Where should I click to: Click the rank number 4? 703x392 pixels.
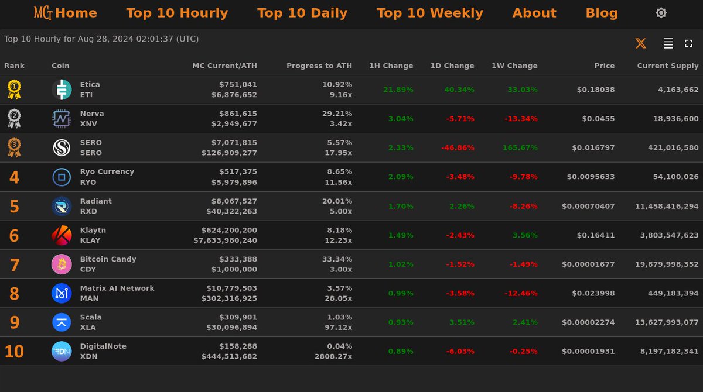(14, 177)
